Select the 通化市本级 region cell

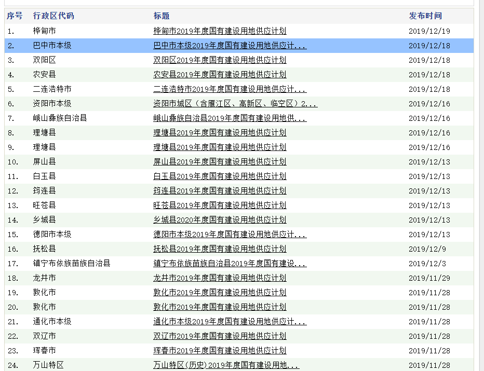coord(52,322)
